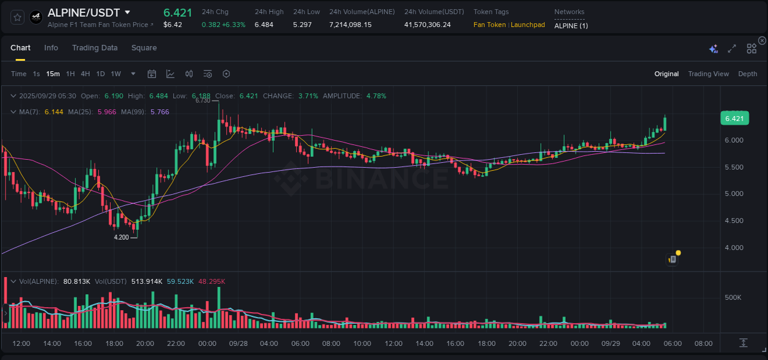Viewport: 768px width, 360px height.
Task: Select the line chart type icon
Action: coord(170,73)
